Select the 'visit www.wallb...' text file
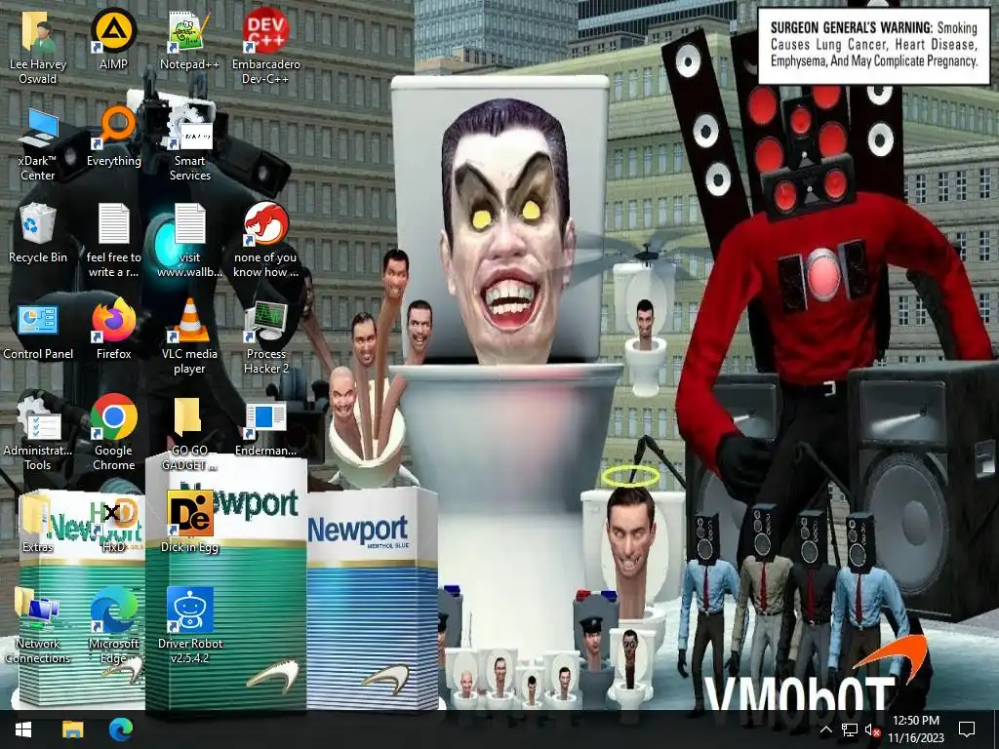Viewport: 999px width, 749px height. pos(189,240)
